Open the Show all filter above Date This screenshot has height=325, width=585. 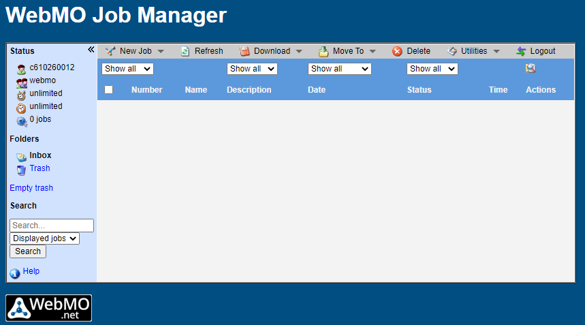click(340, 69)
